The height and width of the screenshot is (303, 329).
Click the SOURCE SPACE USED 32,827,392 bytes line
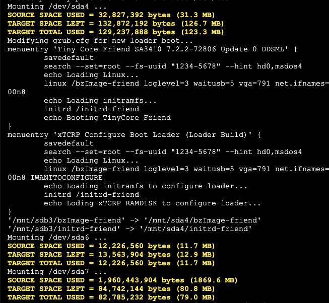point(111,15)
